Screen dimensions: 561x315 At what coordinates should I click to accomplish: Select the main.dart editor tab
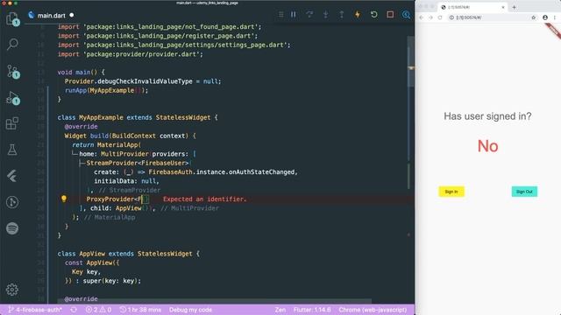click(51, 16)
